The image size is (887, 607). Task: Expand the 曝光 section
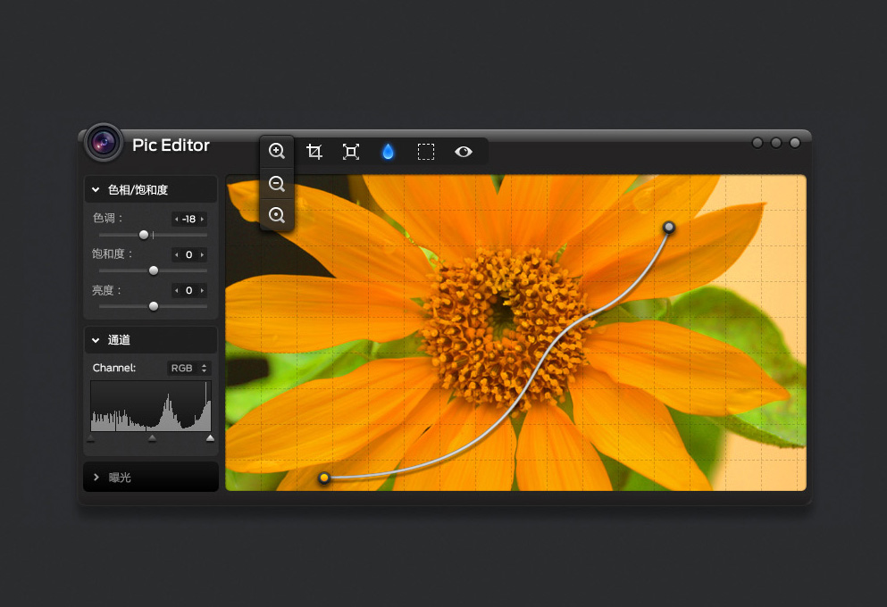coord(96,478)
